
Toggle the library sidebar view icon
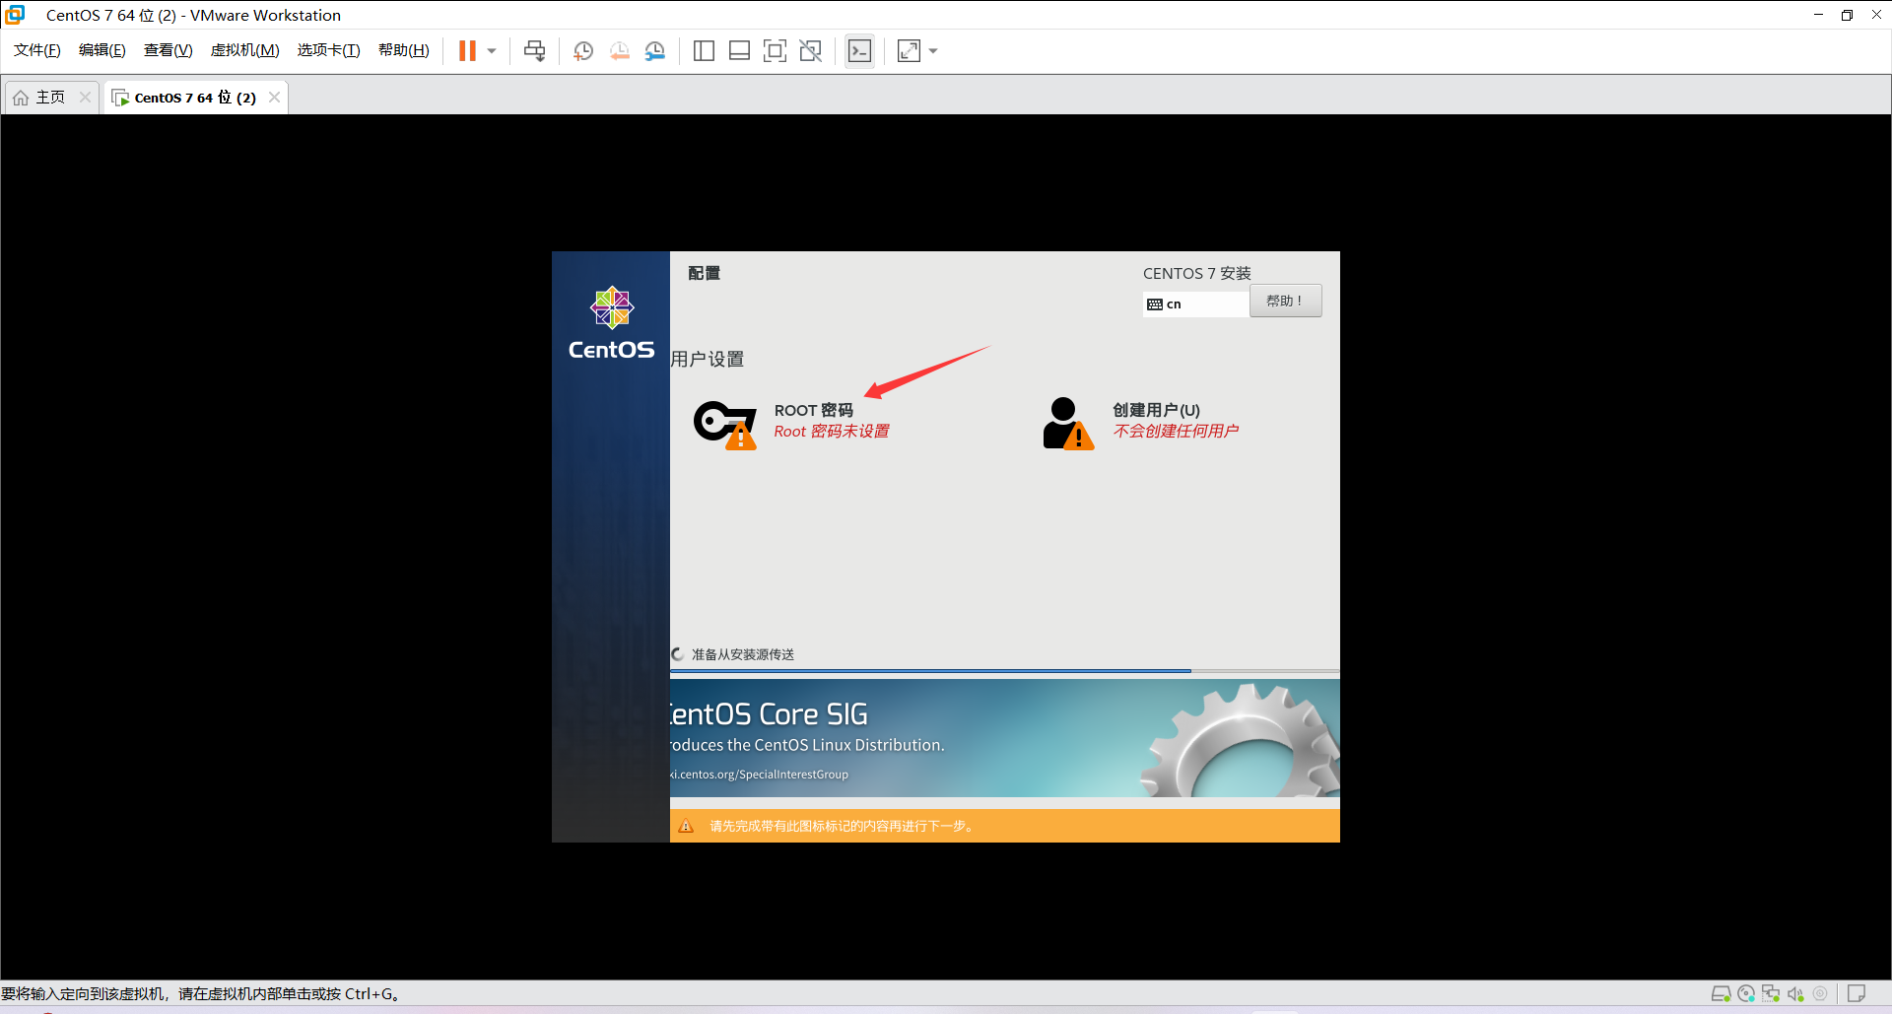[704, 51]
